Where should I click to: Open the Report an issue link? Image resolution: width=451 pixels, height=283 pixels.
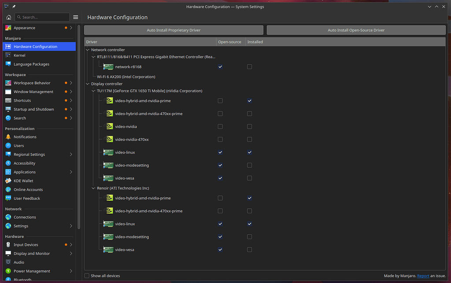423,276
